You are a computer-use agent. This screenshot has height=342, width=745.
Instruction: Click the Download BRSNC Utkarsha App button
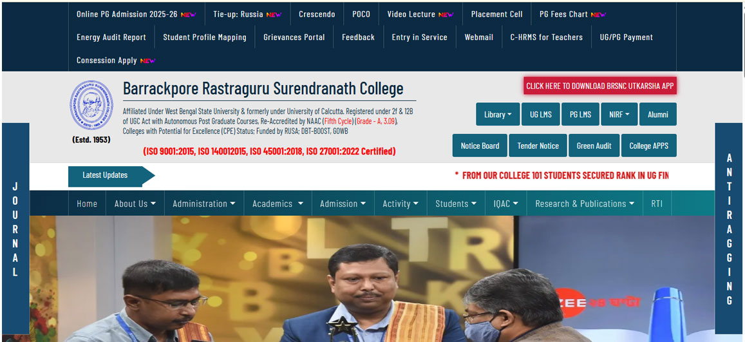[x=600, y=86]
